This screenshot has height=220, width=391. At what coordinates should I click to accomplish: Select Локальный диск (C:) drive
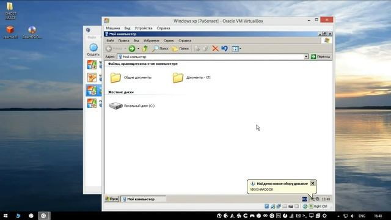(132, 106)
